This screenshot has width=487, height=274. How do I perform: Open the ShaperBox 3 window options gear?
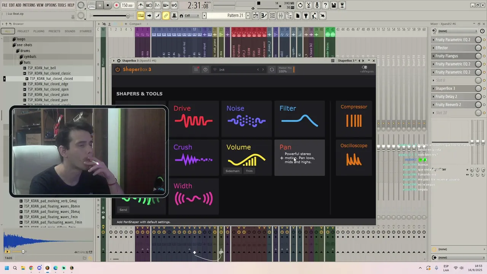point(119,61)
